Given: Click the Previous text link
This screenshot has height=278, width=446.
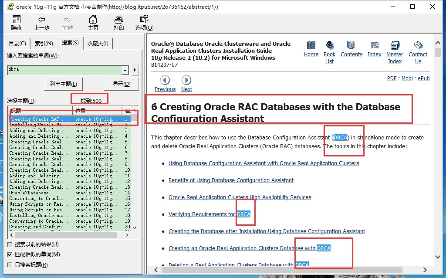Looking at the screenshot, I should (165, 89).
